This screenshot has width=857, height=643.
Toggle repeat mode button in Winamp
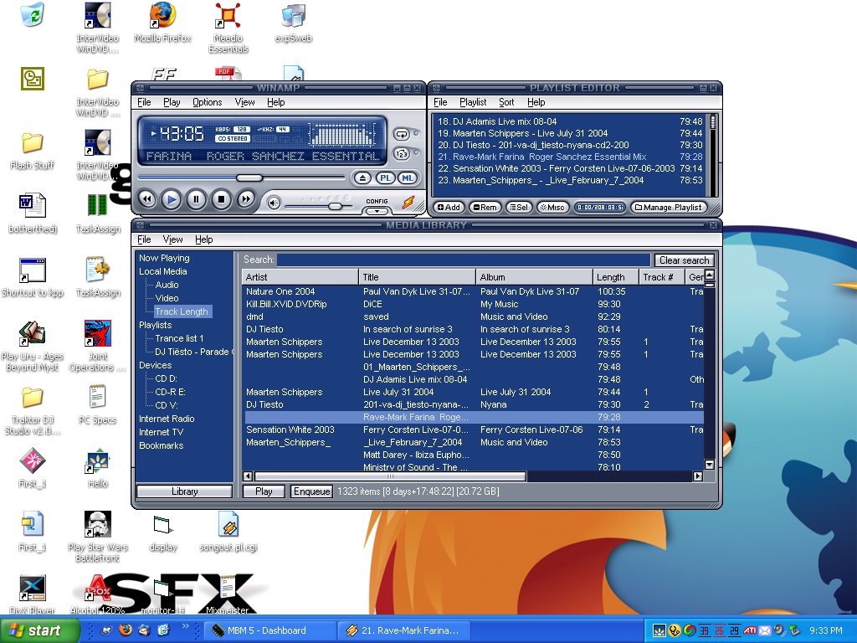401,134
